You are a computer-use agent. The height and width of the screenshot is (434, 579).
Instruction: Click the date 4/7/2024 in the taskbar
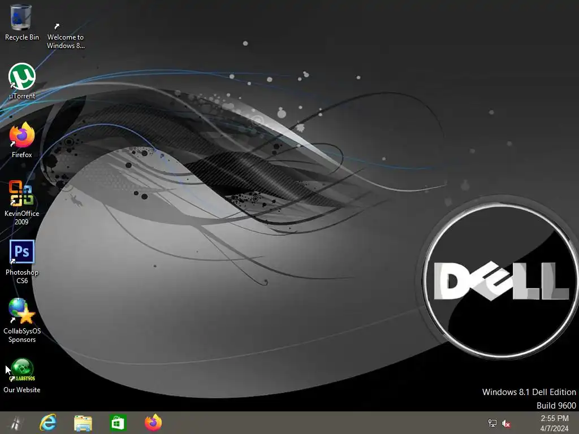pyautogui.click(x=554, y=428)
